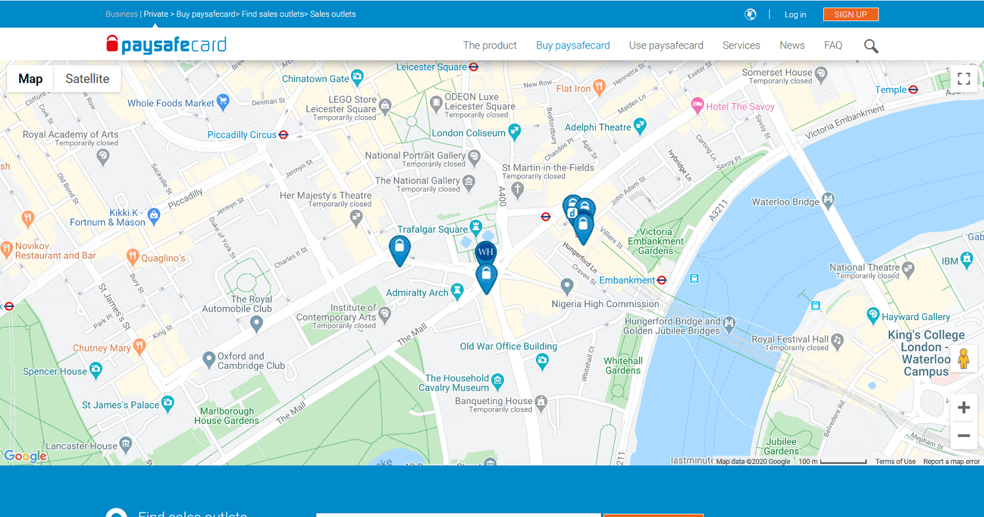This screenshot has height=517, width=984.
Task: Click the globe language selector icon
Action: point(750,14)
